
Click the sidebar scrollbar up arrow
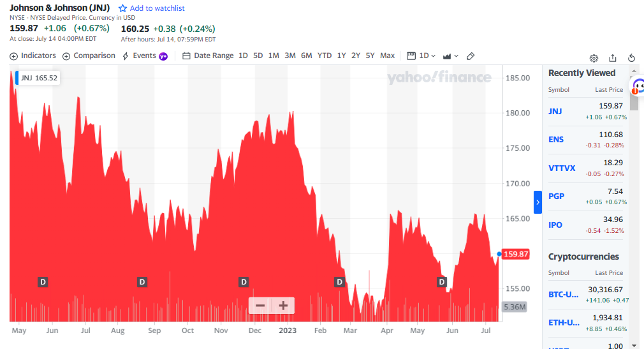coord(634,71)
